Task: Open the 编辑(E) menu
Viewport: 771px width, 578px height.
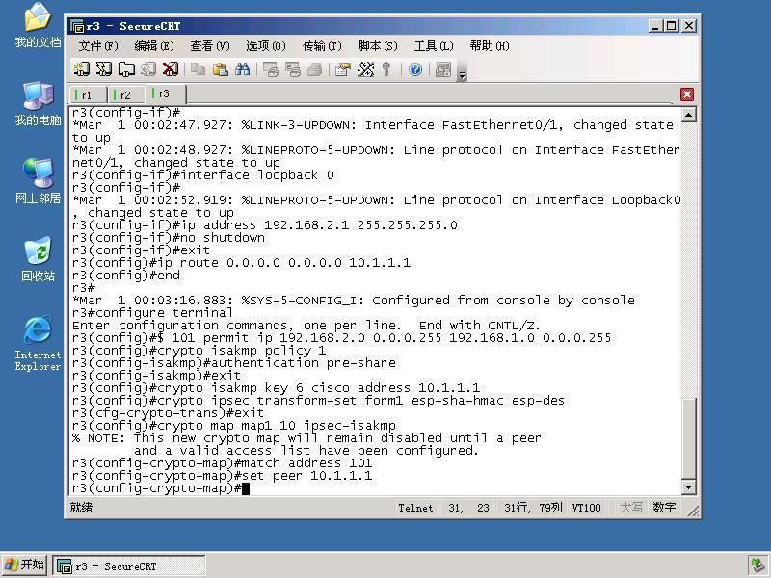Action: click(154, 46)
